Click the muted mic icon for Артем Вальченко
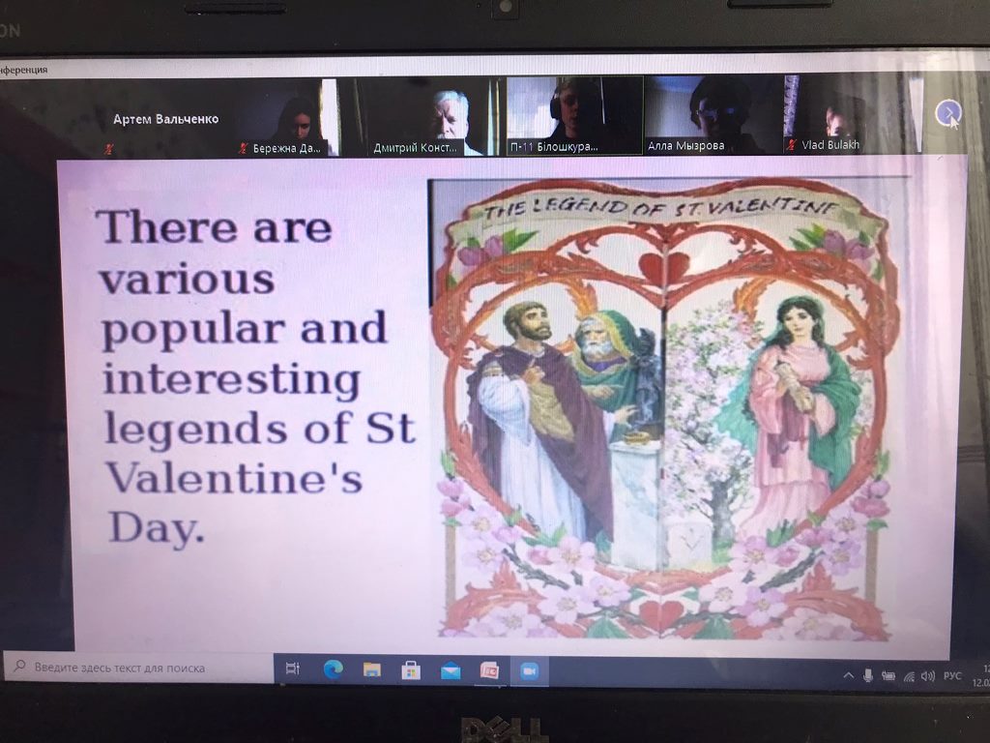 click(109, 149)
